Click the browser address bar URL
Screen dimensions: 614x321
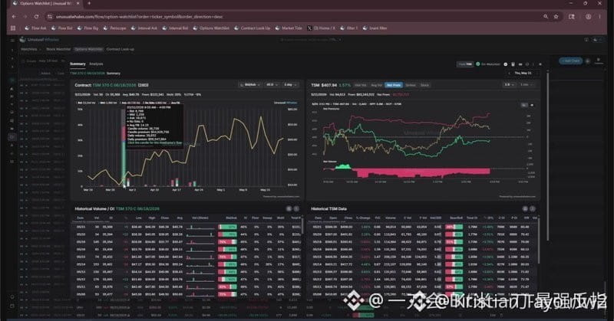139,17
